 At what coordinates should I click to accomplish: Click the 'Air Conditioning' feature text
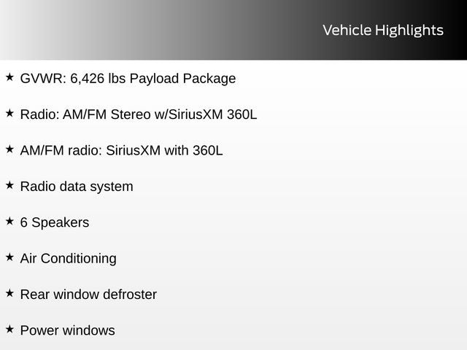tap(68, 258)
